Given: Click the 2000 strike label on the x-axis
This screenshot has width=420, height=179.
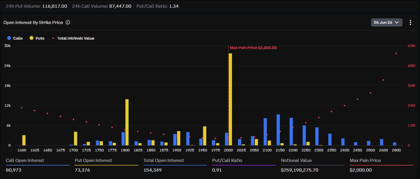Looking at the screenshot, I should pyautogui.click(x=228, y=150).
